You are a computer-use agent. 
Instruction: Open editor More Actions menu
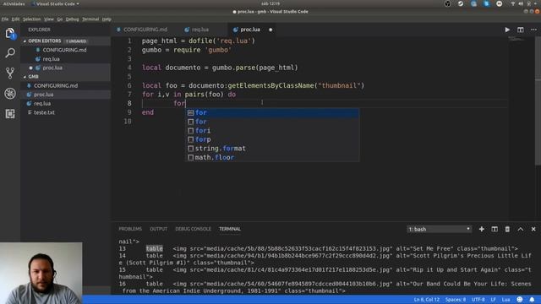[533, 30]
